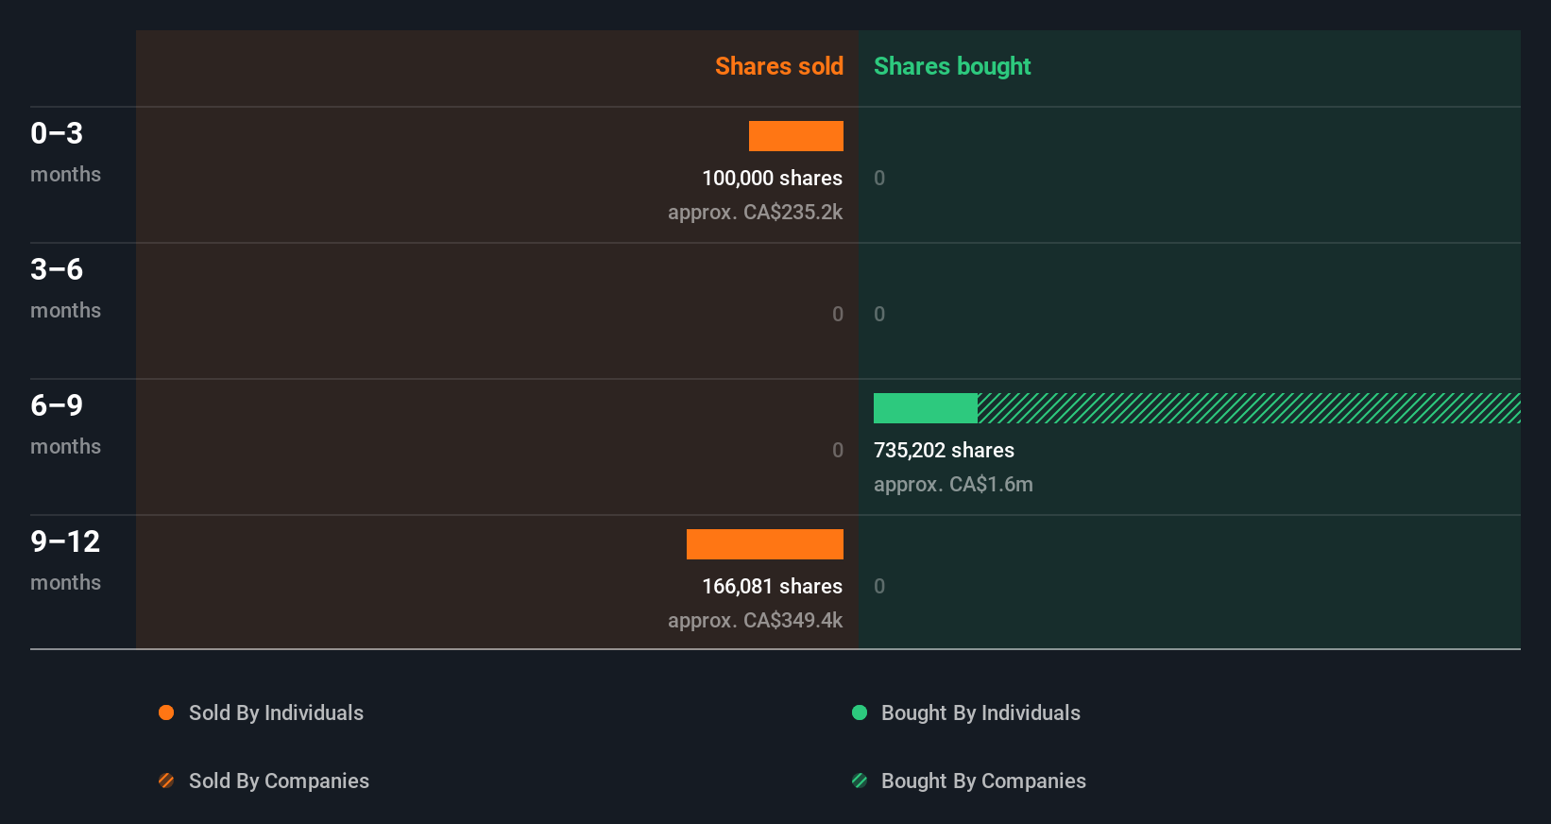The height and width of the screenshot is (824, 1551).
Task: Toggle the Bought By Individuals legend label
Action: 980,712
